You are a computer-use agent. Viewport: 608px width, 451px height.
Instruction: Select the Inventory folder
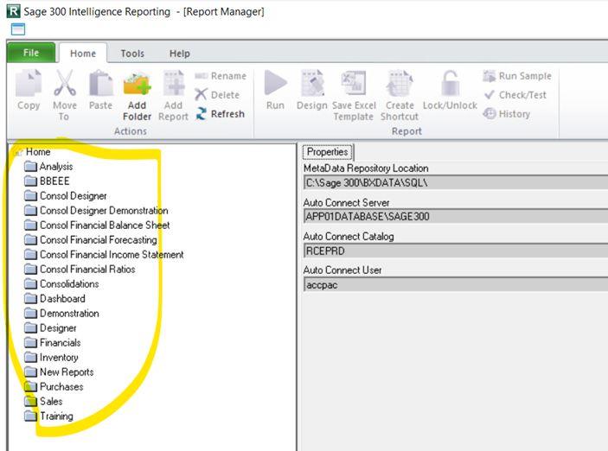[51, 357]
